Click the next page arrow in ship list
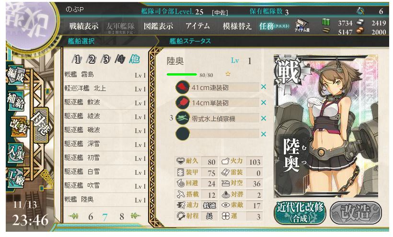 coord(136,216)
